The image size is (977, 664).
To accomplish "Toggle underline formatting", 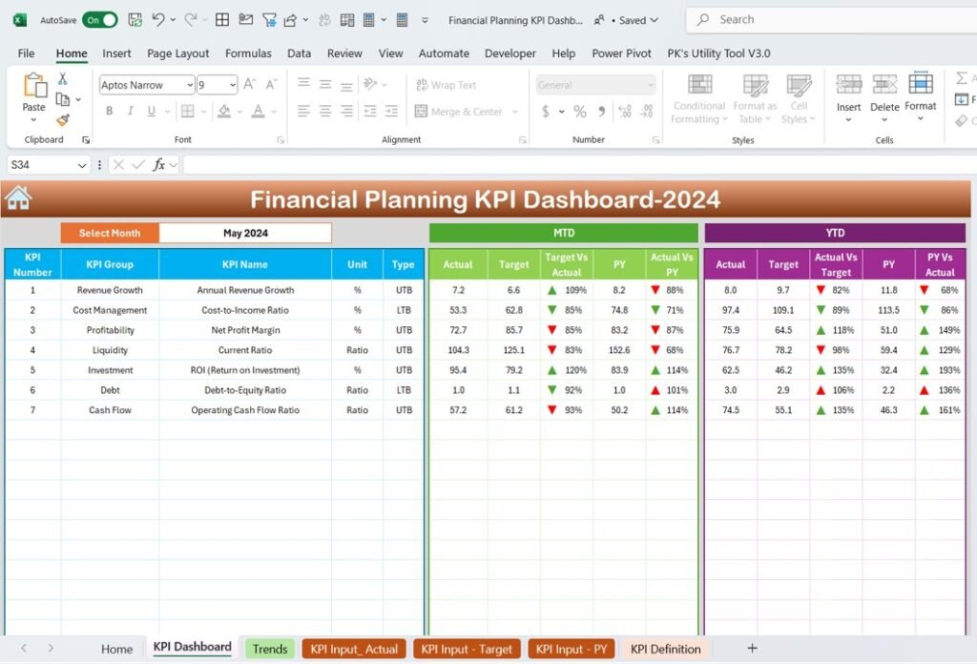I will pos(151,112).
